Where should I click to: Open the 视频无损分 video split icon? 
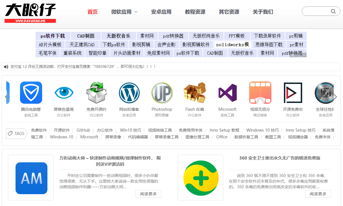(x=260, y=93)
